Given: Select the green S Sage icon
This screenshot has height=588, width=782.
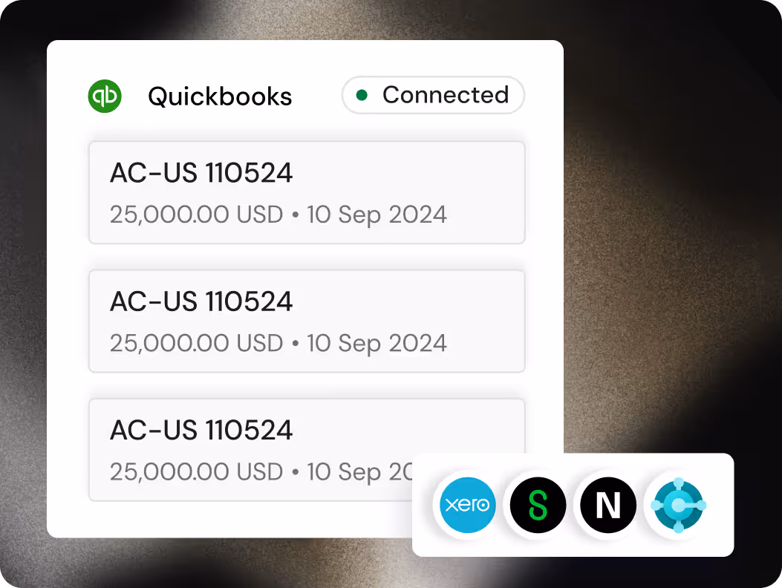Looking at the screenshot, I should (538, 505).
